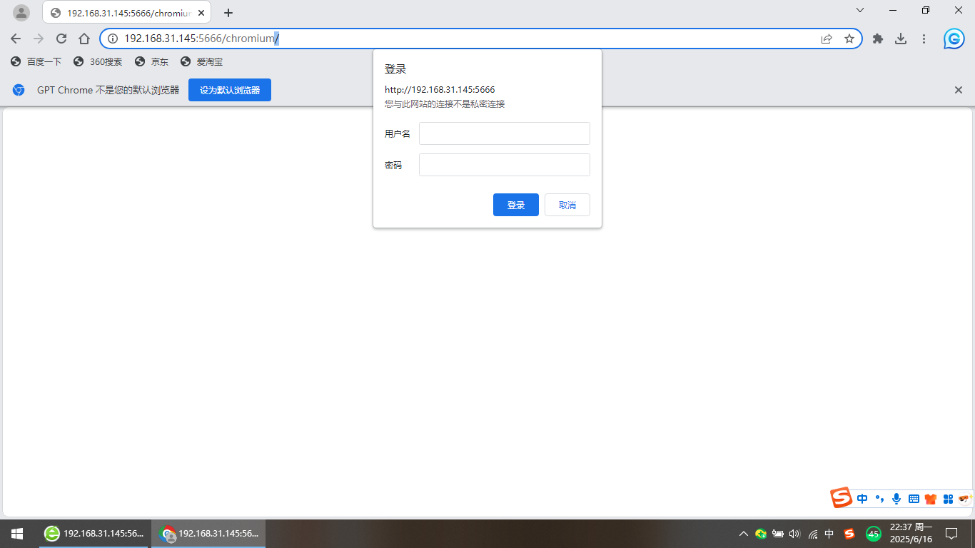Viewport: 975px width, 548px height.
Task: Open Sogou toolbox grid icon
Action: coord(948,499)
